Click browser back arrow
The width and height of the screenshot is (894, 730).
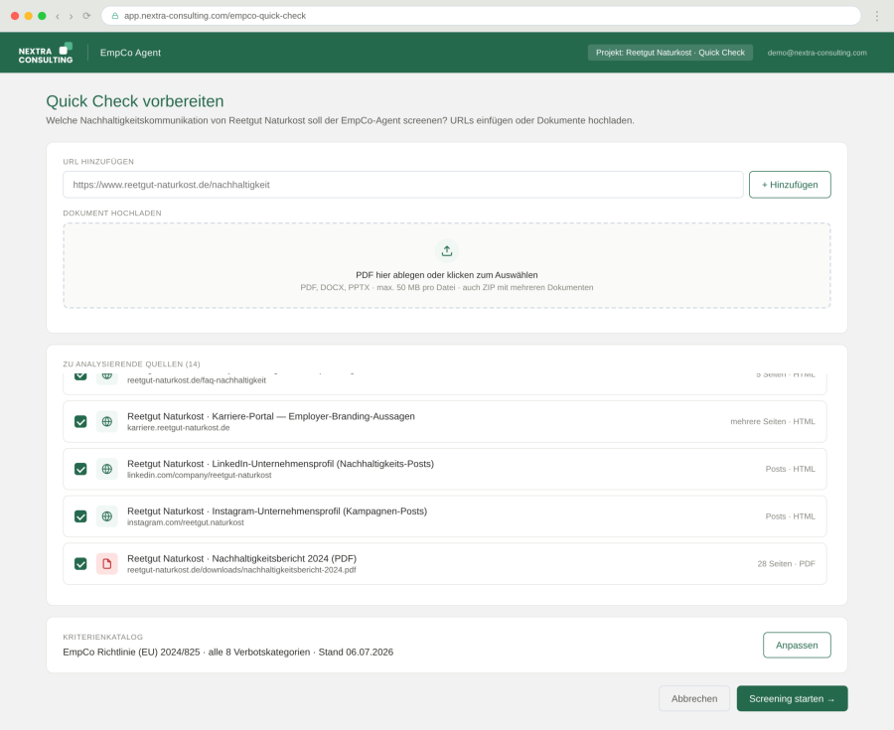[x=58, y=16]
